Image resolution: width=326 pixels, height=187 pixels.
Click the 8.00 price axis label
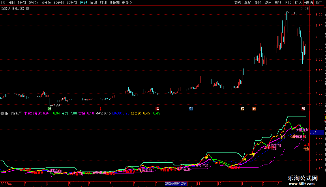click(319, 14)
